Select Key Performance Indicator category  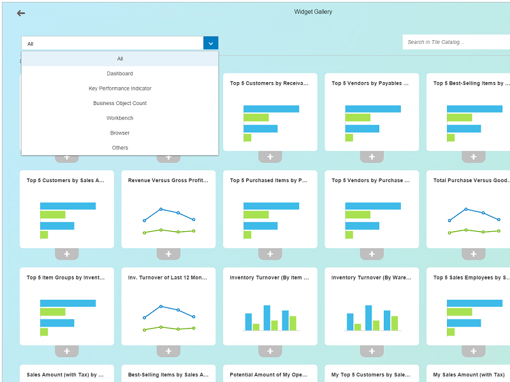point(120,88)
